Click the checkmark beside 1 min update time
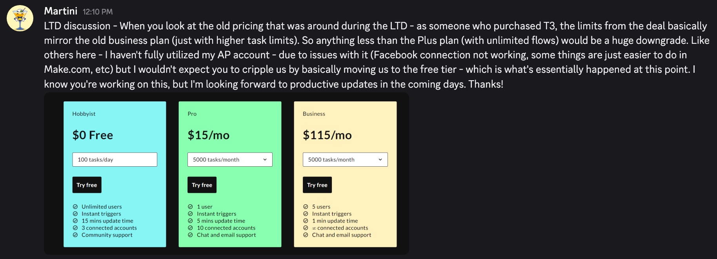 [x=306, y=221]
